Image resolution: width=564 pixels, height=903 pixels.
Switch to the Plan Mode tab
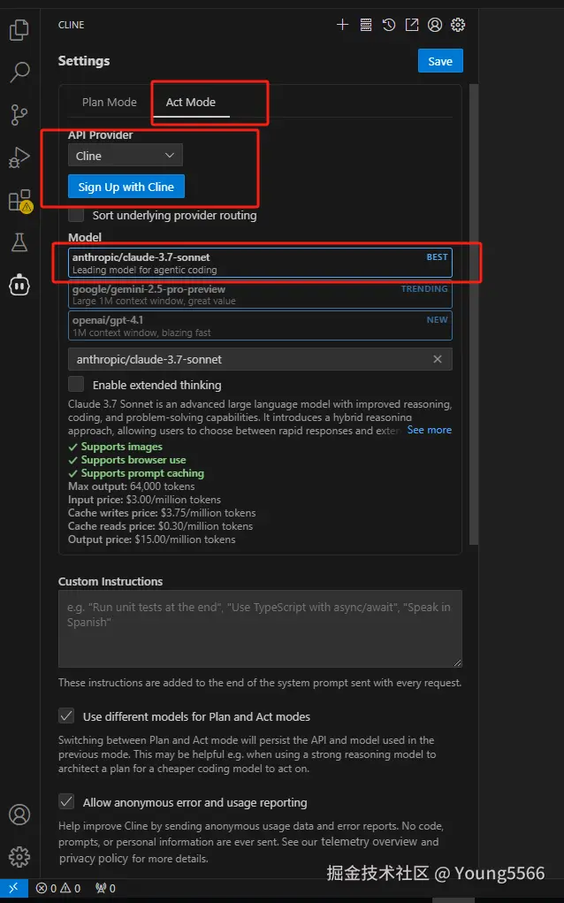[110, 102]
